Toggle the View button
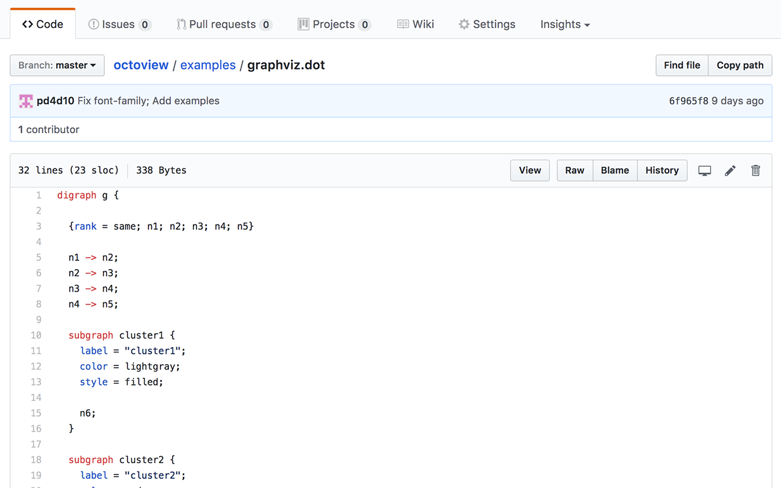Screen dimensions: 781x488 530,171
